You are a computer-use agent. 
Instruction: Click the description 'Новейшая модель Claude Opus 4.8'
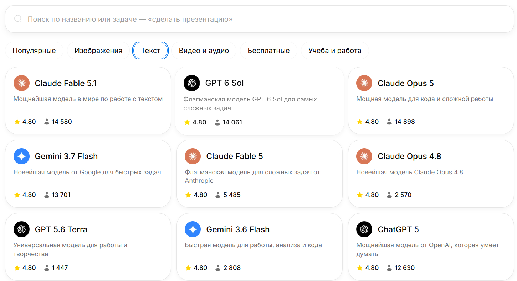(410, 172)
